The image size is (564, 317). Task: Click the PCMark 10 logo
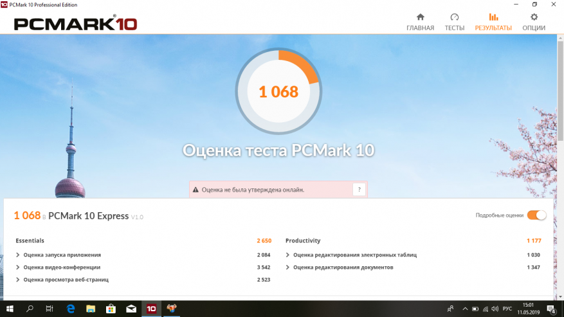pos(75,24)
